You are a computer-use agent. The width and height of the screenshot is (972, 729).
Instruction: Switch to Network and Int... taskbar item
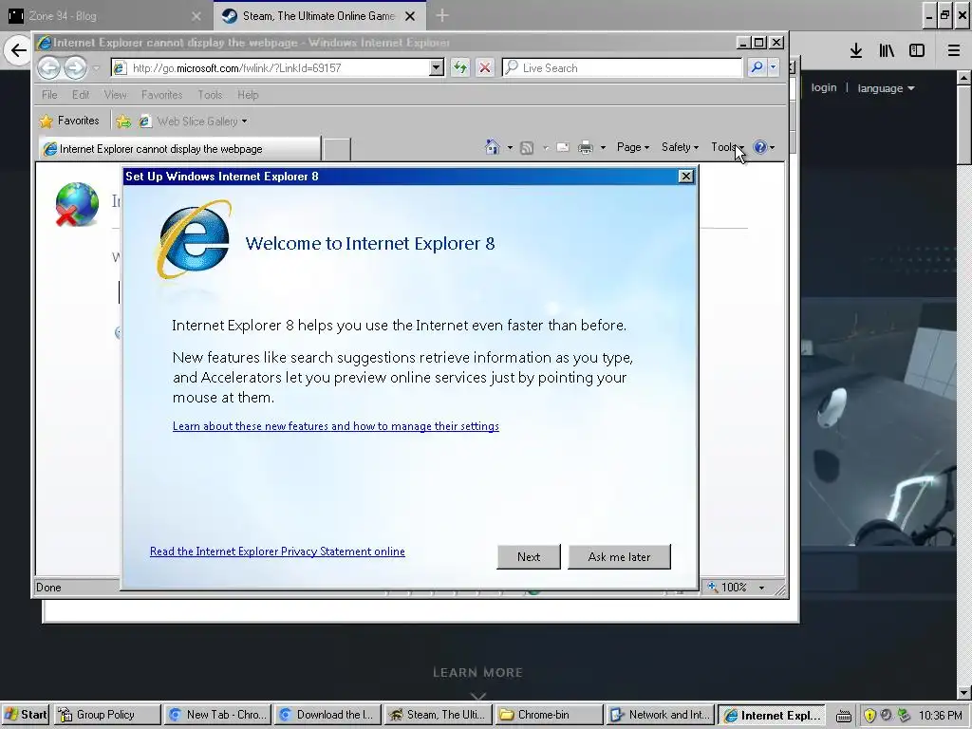(x=661, y=715)
